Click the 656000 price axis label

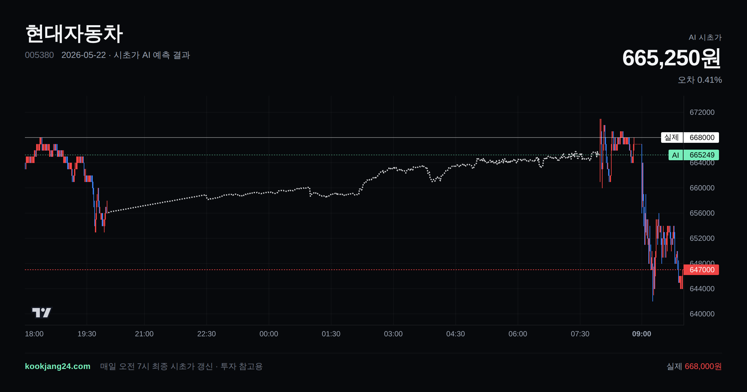(x=702, y=213)
